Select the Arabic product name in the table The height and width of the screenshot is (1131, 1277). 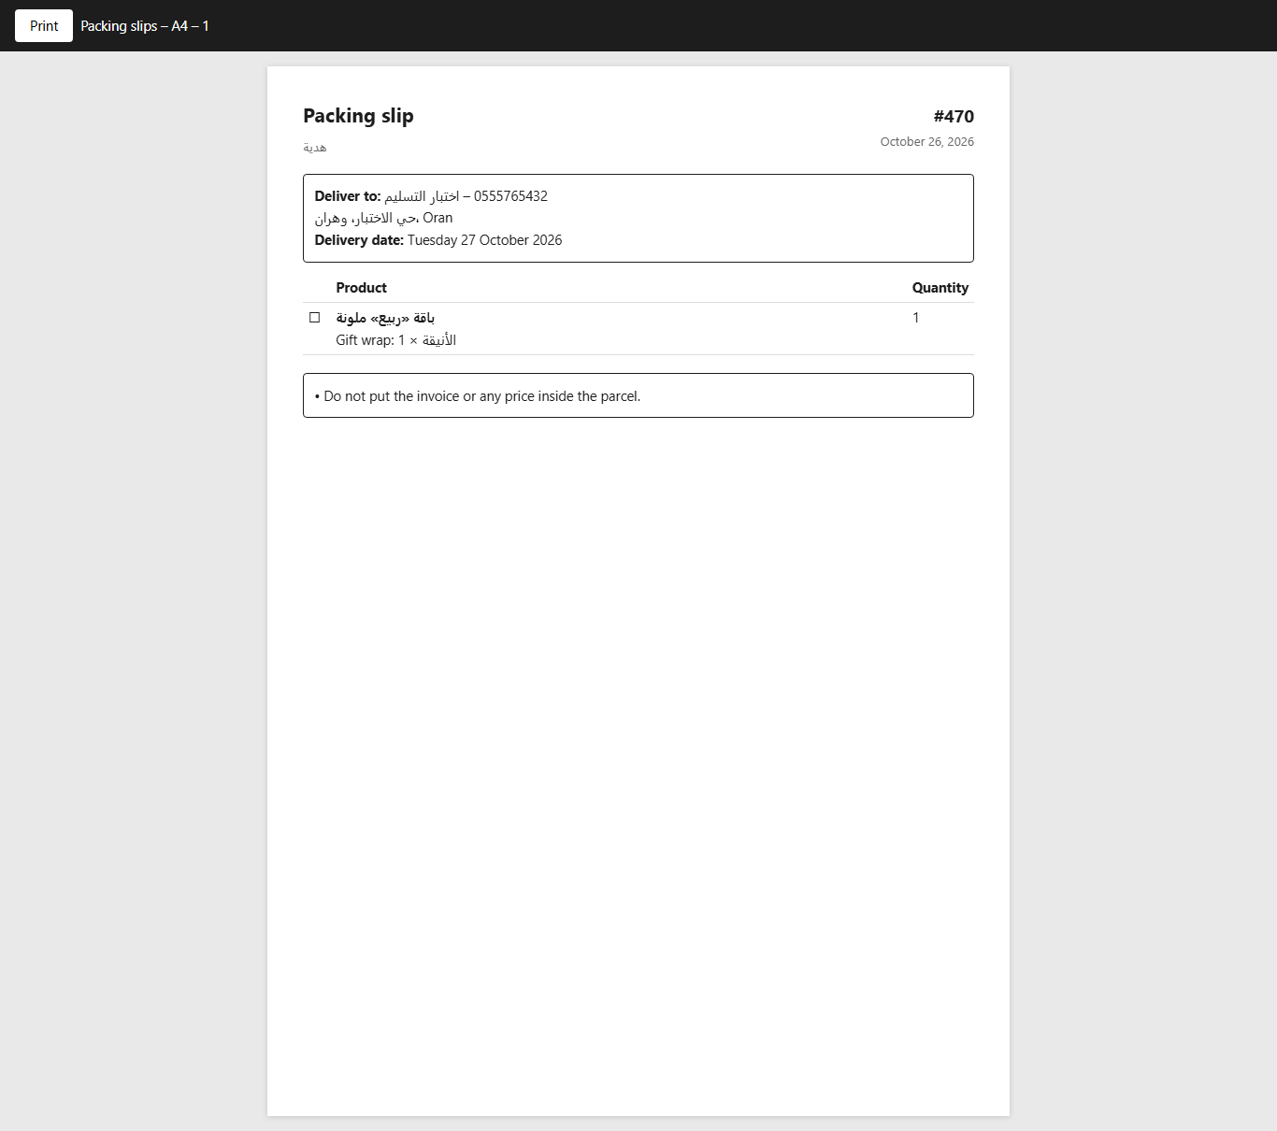click(385, 318)
